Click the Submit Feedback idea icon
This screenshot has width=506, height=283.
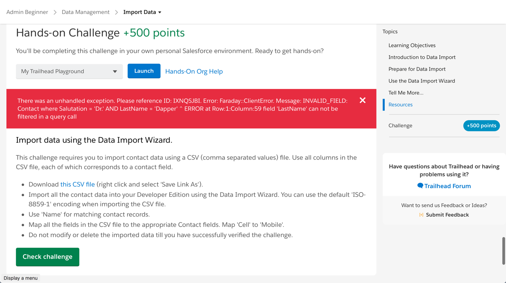(x=421, y=215)
